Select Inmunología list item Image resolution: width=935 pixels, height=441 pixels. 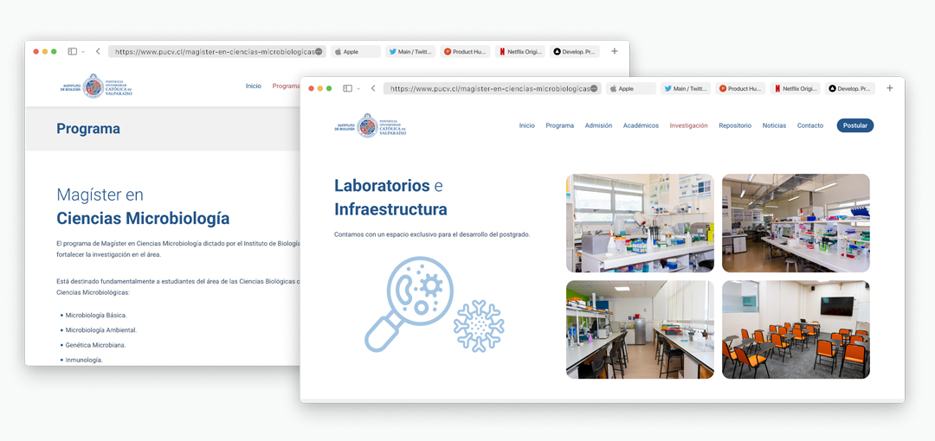pos(84,360)
